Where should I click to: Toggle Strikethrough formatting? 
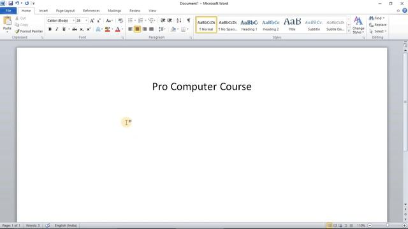[75, 29]
